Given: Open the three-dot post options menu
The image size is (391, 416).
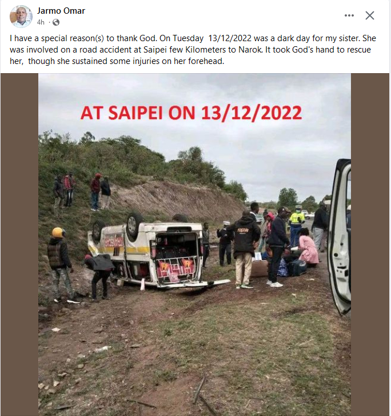Looking at the screenshot, I should click(349, 15).
